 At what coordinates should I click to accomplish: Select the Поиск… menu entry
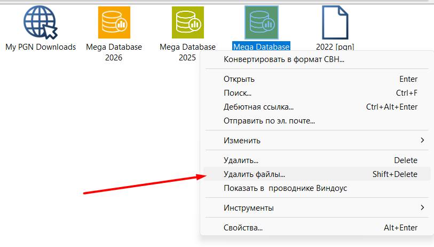click(317, 93)
